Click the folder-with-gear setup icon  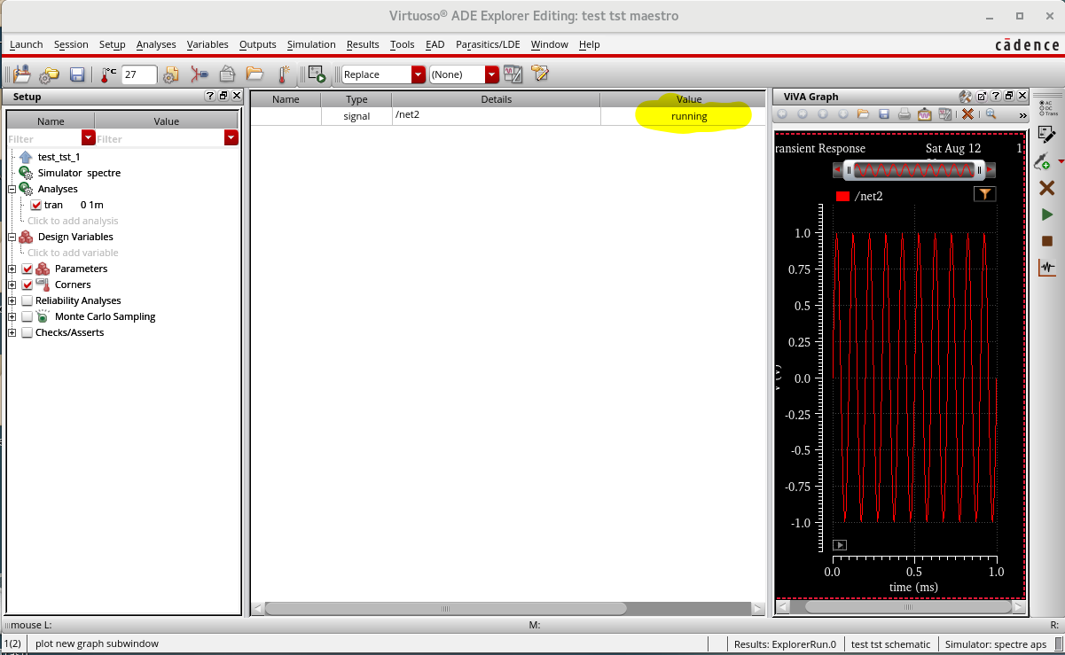click(x=50, y=74)
